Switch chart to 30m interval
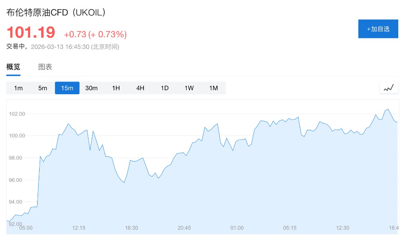 91,88
